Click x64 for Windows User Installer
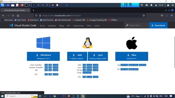Image resolution: width=175 pixels, height=98 pixels. point(46,65)
